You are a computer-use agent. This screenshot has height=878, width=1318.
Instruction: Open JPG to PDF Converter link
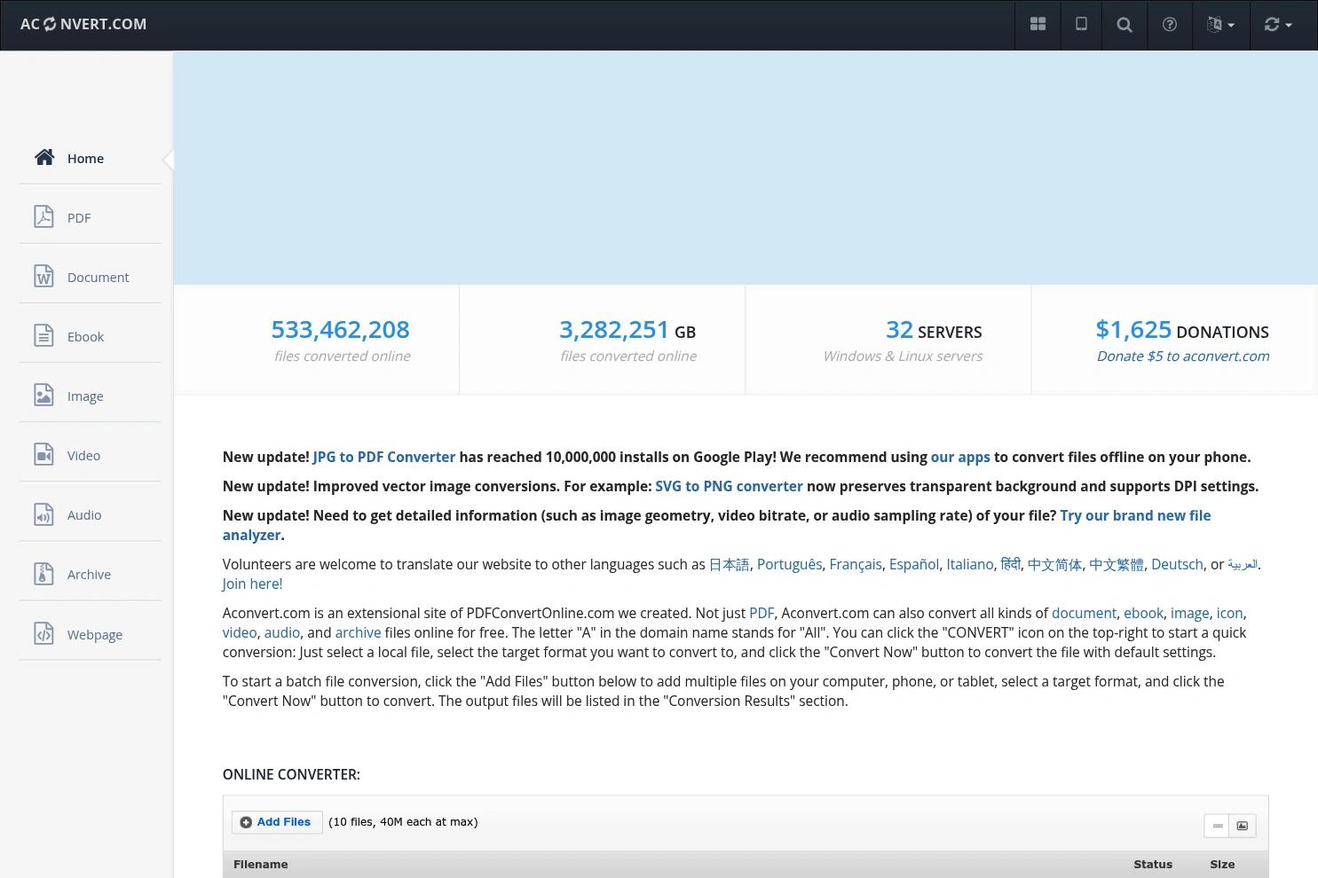[383, 457]
